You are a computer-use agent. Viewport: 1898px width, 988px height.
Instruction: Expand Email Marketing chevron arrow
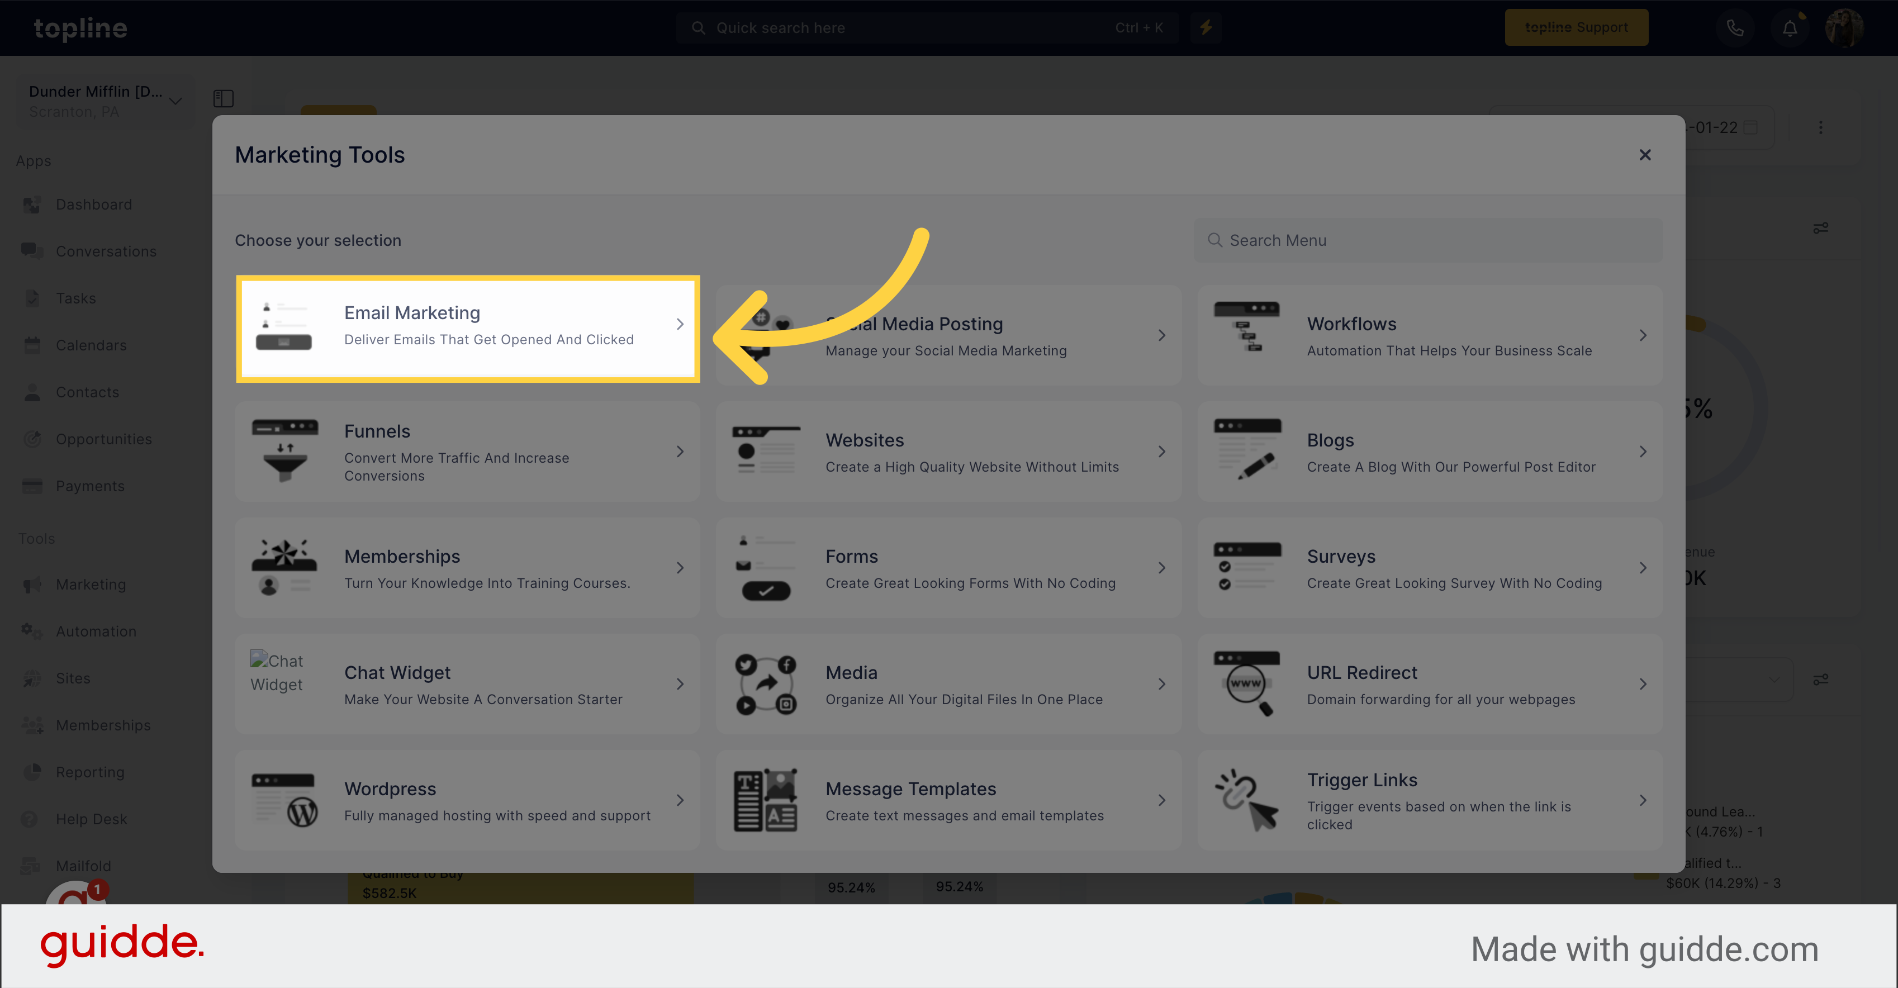[680, 324]
